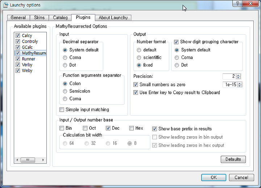Enable Hex number base
Screen dimensions: 261x188
[132, 128]
